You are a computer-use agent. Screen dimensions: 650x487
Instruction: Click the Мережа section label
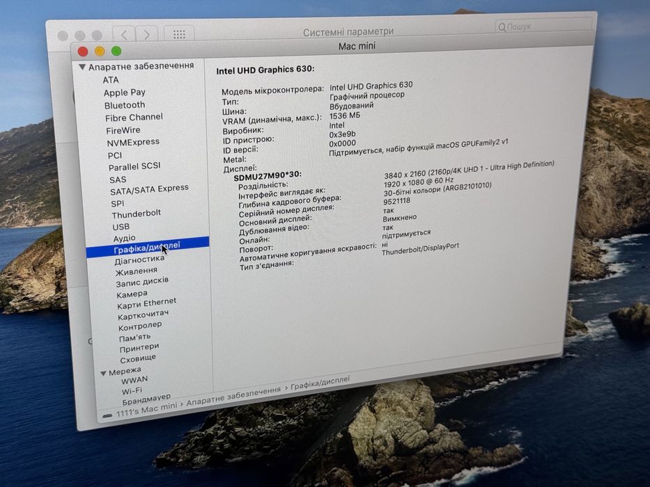125,371
